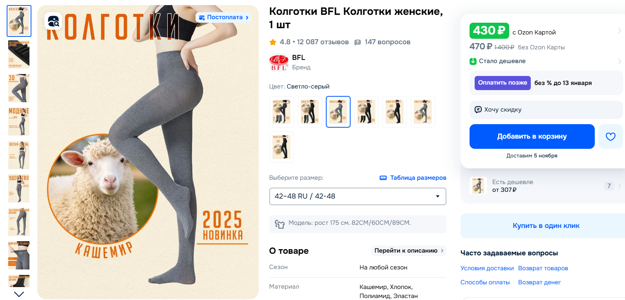Click the green price drop arrow icon
This screenshot has width=625, height=300.
[473, 61]
